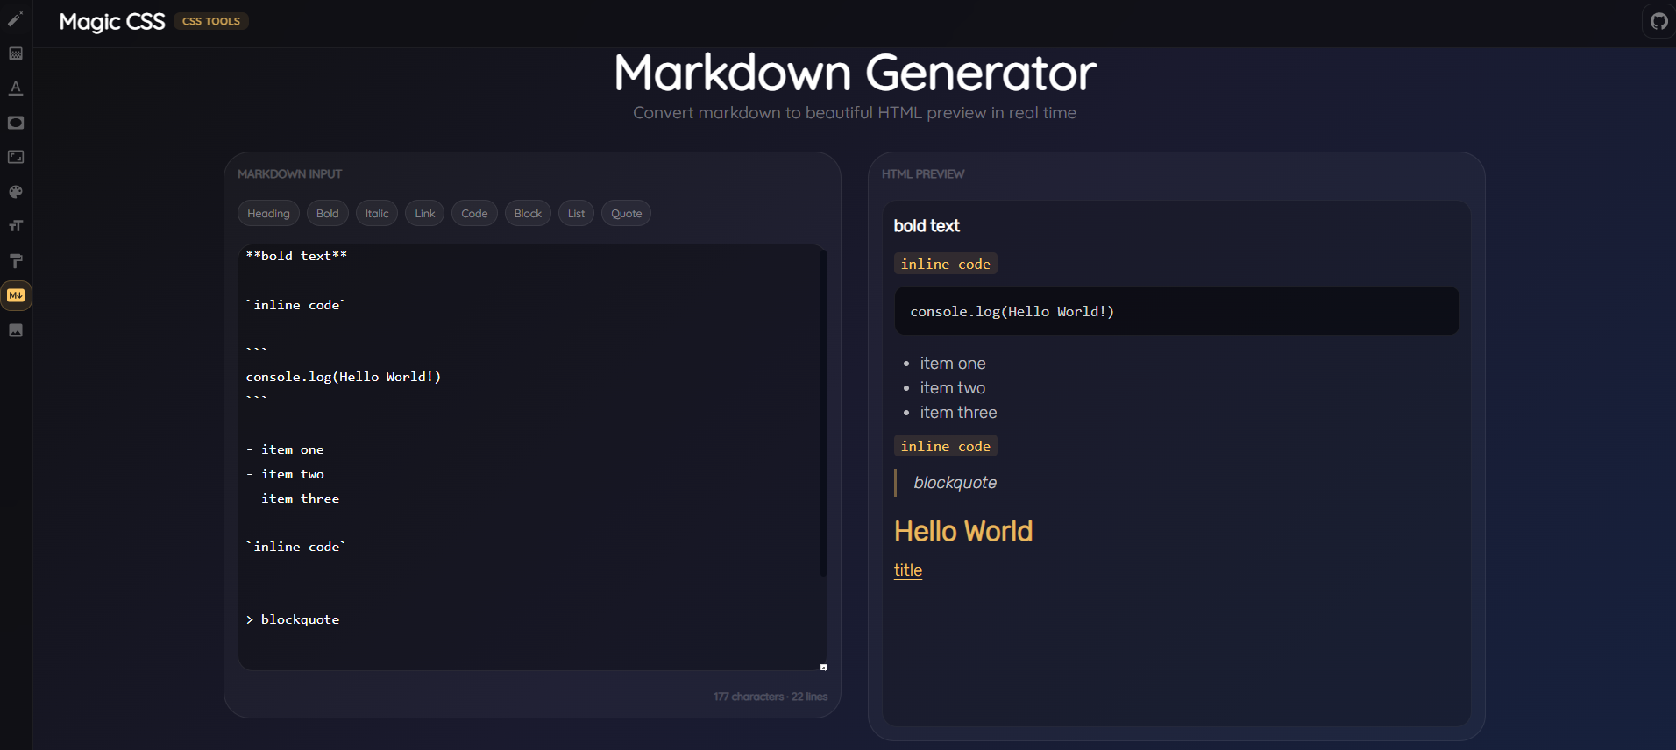
Task: Click 'item one' bullet in preview
Action: [x=953, y=364]
